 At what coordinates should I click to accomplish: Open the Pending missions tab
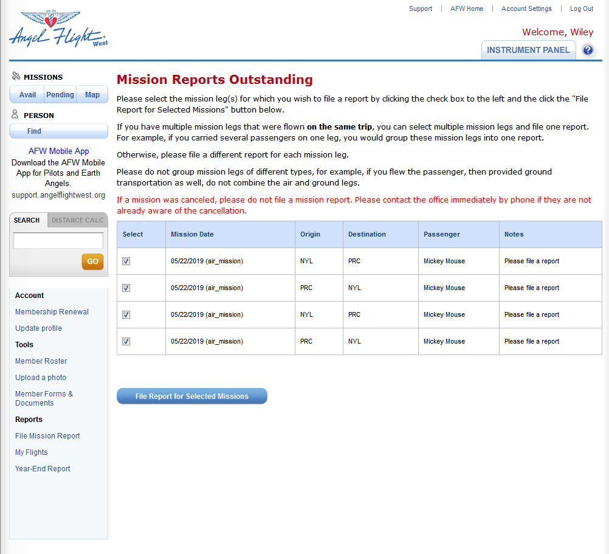60,95
